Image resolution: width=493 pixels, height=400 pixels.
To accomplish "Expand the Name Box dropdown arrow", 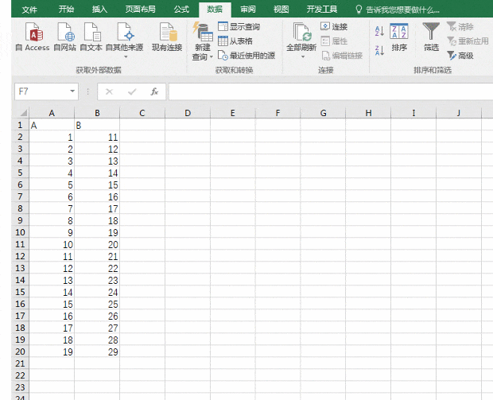I will [x=72, y=91].
